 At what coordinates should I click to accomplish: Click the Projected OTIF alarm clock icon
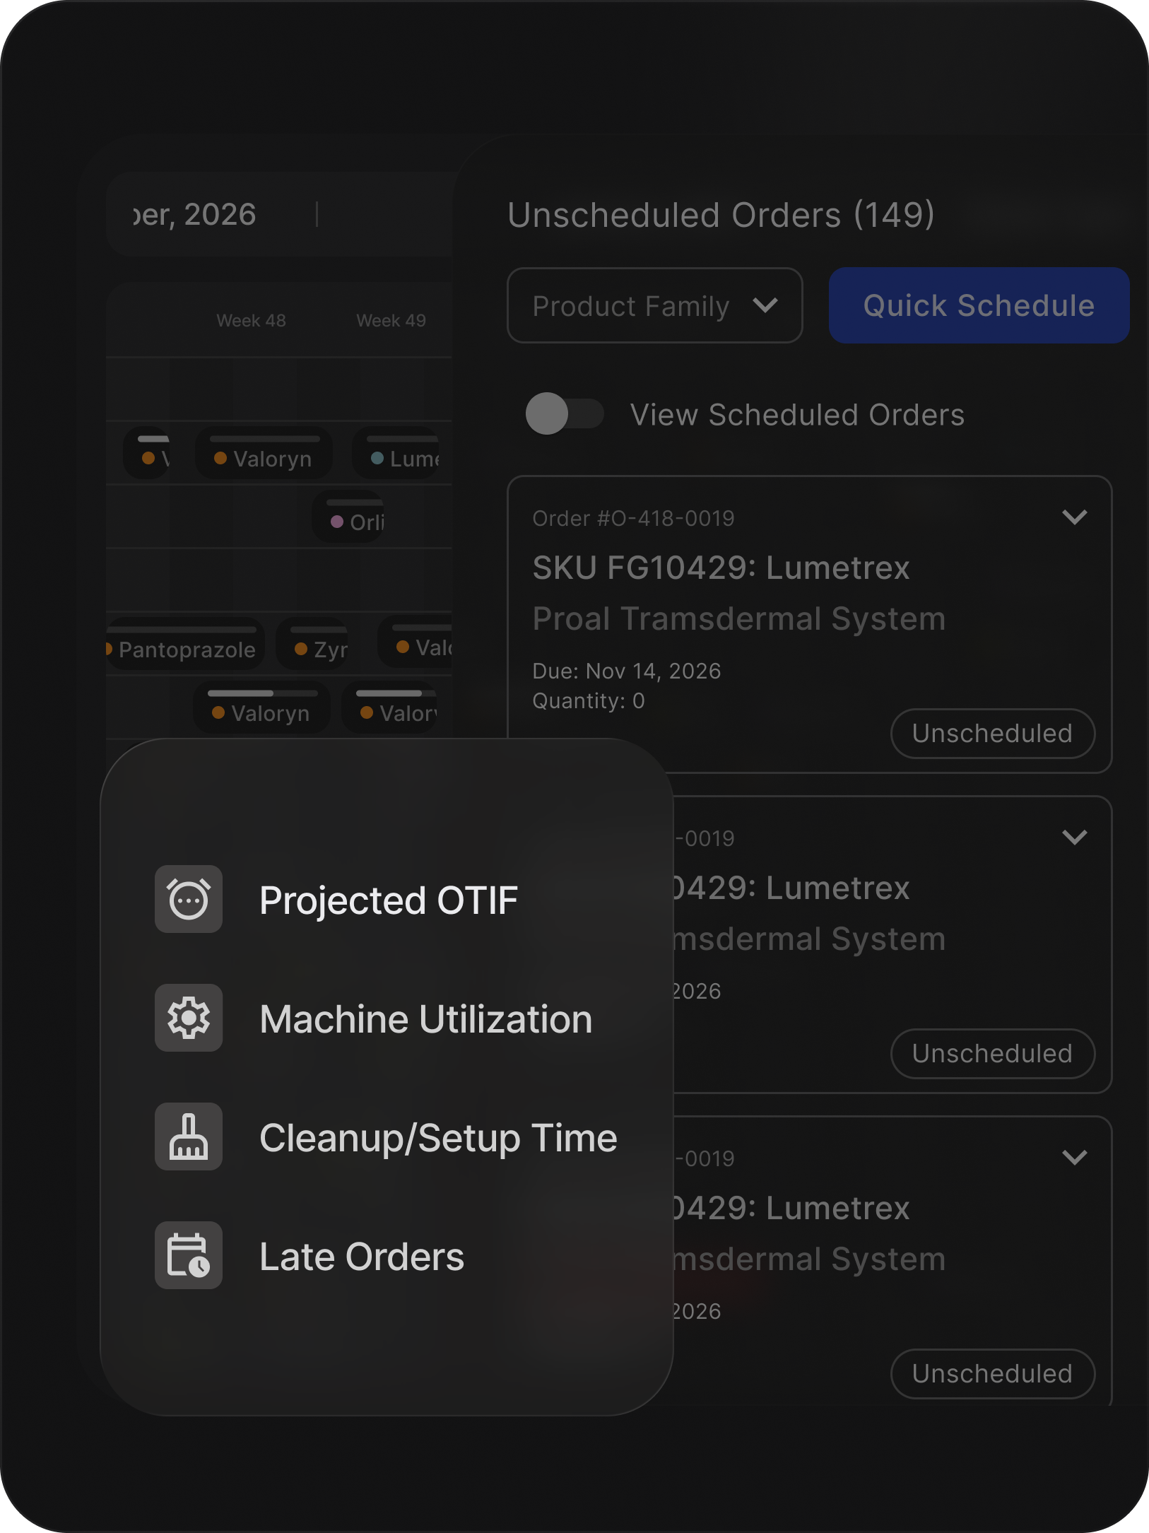[189, 899]
